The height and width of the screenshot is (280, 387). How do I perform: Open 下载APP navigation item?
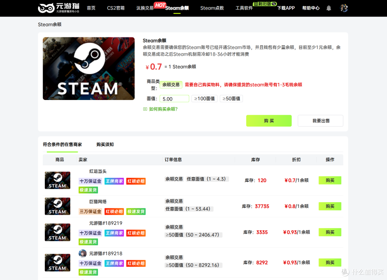286,8
